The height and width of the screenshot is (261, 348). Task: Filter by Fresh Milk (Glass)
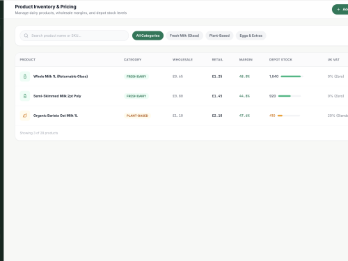coord(184,35)
